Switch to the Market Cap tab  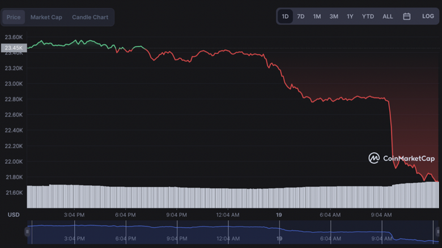point(46,17)
